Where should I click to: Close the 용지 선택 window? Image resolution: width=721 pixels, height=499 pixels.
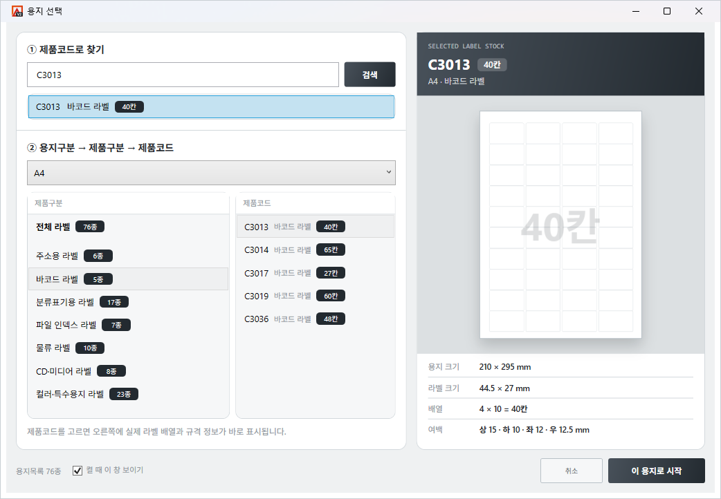(x=698, y=11)
